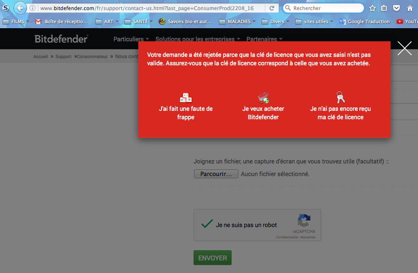Click the shopping cart icon in popup
Screen dimensions: 418x273
tap(263, 97)
